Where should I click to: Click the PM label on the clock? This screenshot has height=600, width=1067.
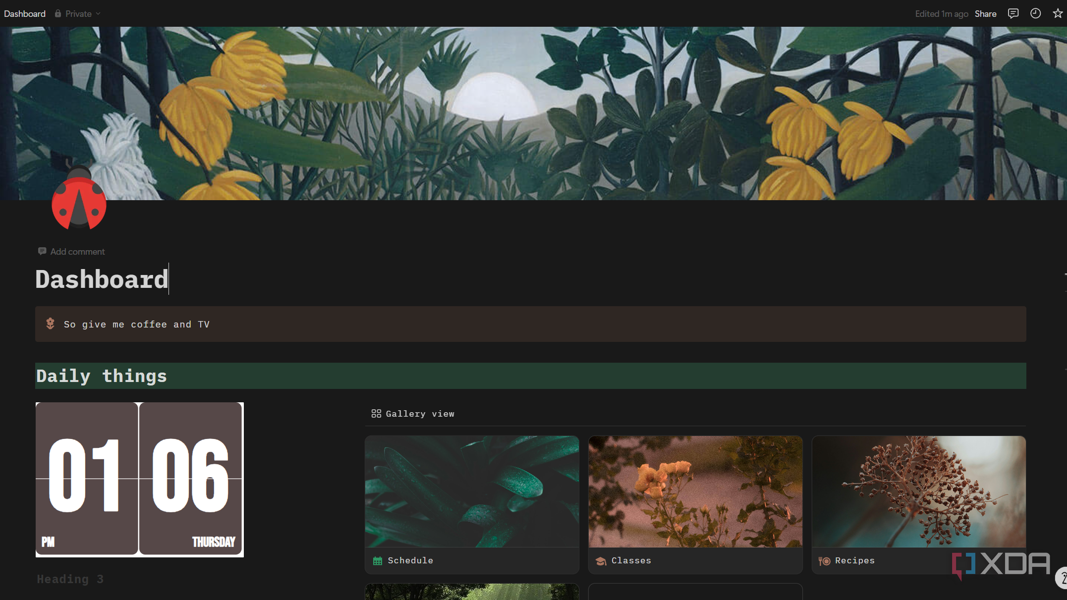48,542
